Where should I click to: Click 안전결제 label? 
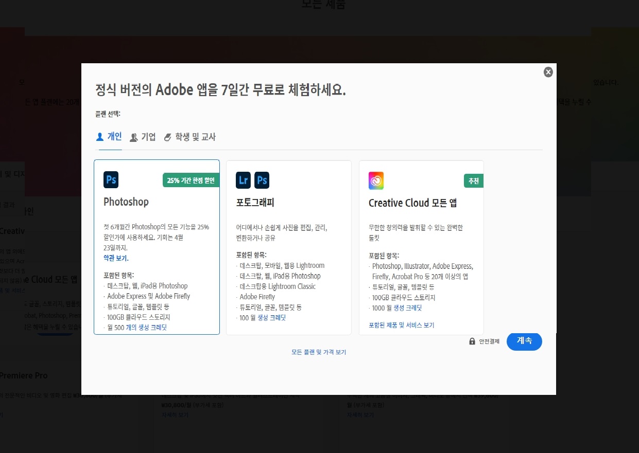coord(489,341)
